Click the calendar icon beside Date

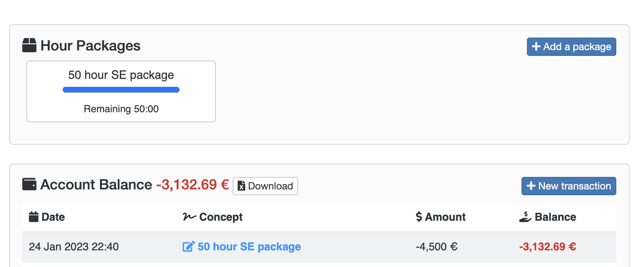[33, 217]
